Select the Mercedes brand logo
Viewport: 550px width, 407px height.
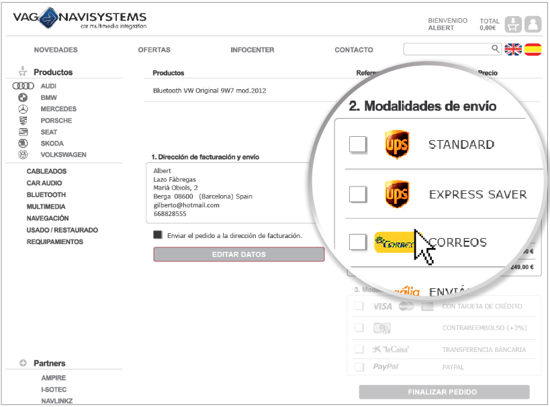click(x=24, y=109)
